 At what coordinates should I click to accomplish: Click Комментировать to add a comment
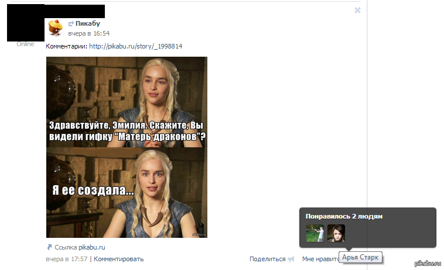click(119, 259)
